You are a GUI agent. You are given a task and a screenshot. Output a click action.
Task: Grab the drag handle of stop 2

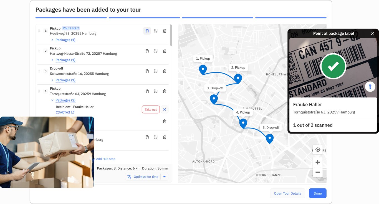coord(39,51)
